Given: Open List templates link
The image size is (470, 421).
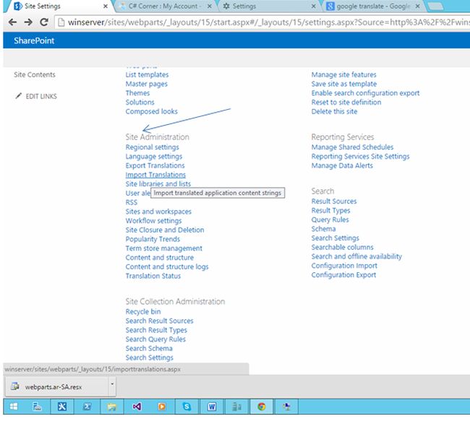Looking at the screenshot, I should 148,75.
